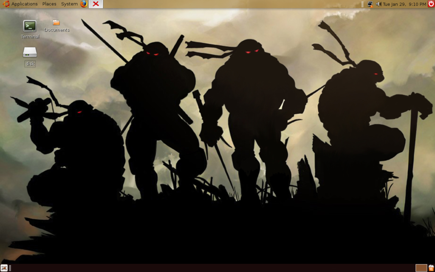Open the System menu
The image size is (435, 272).
point(69,4)
